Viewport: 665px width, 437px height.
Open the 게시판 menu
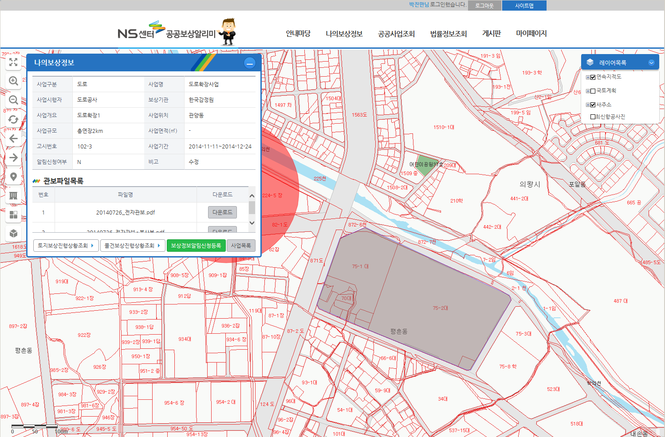492,33
